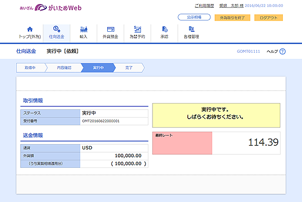Open the トップ(外為) home icon

[30, 29]
